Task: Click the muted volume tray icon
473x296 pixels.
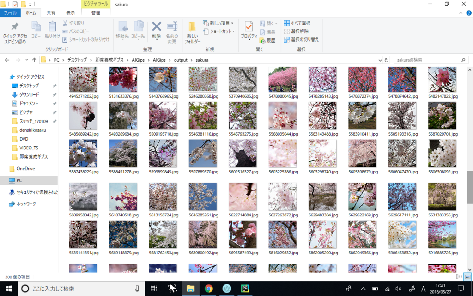Action: 399,289
